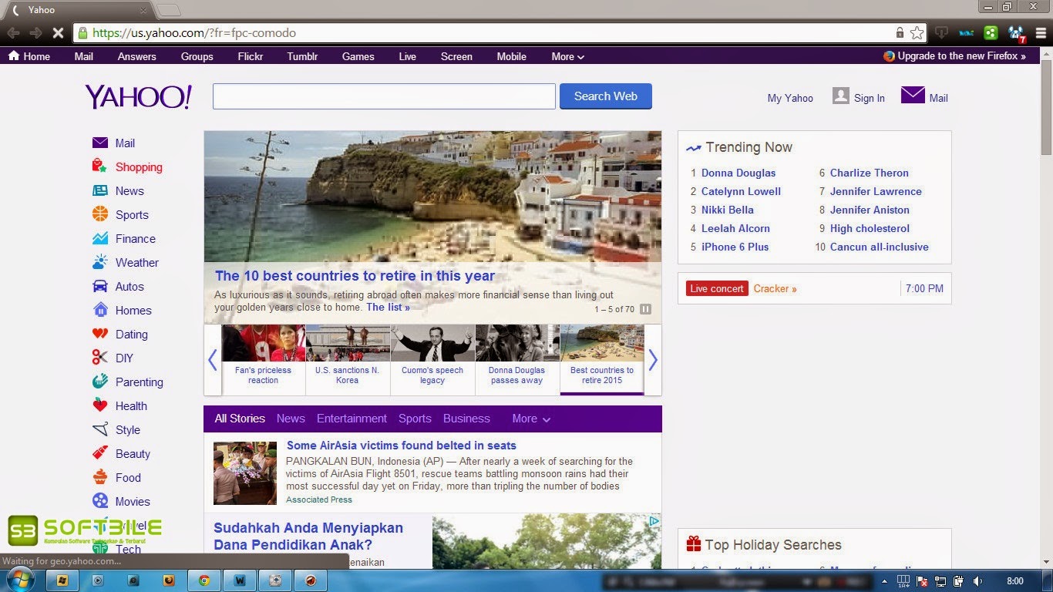1053x592 pixels.
Task: Go to previous carousel stories with left arrow
Action: tap(213, 360)
